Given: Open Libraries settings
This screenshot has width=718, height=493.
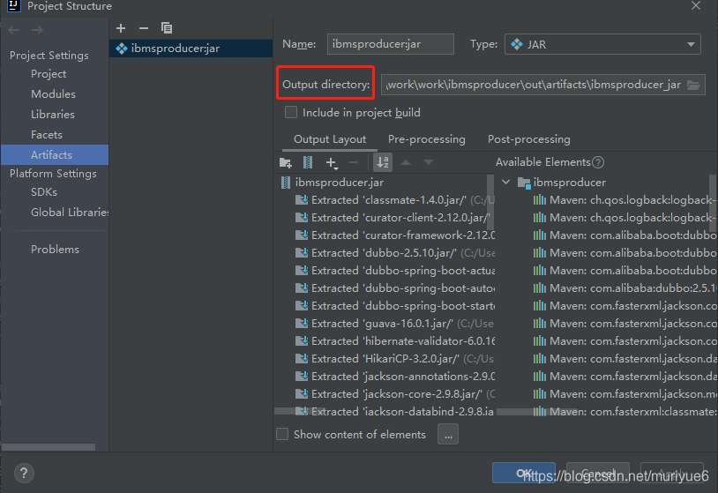Looking at the screenshot, I should pyautogui.click(x=53, y=115).
